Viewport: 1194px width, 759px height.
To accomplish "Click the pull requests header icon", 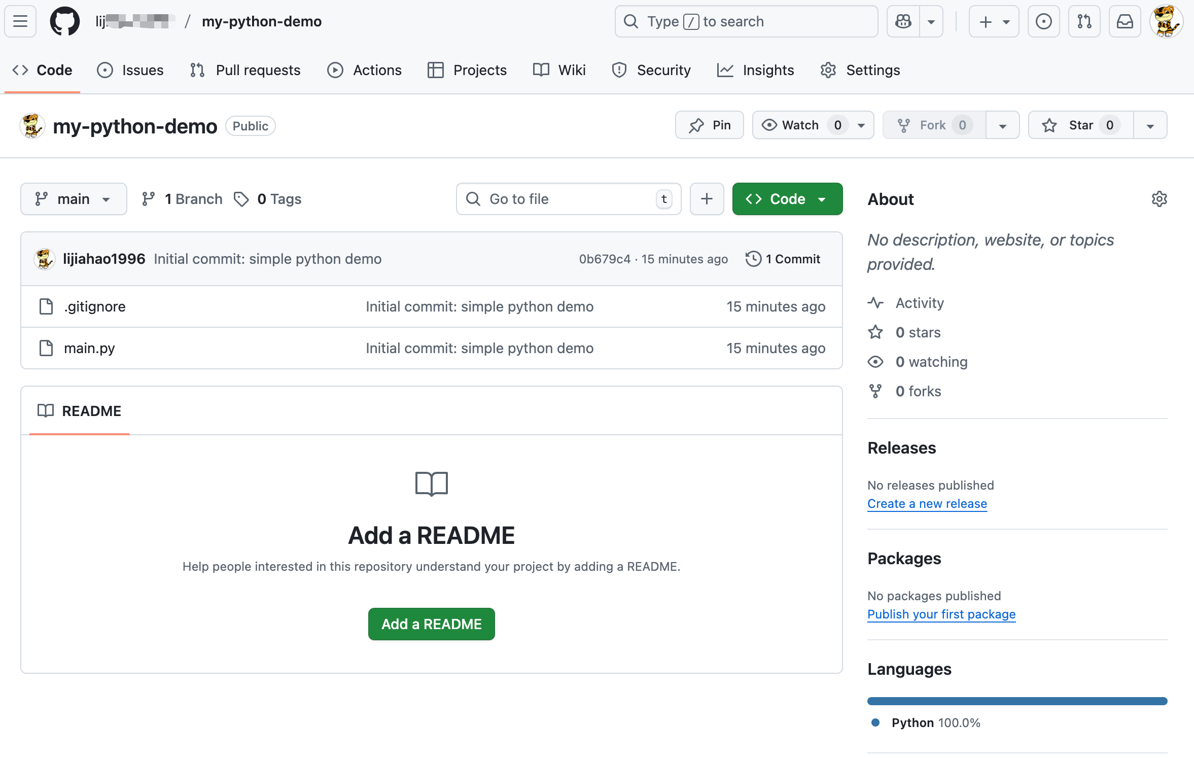I will coord(1084,21).
